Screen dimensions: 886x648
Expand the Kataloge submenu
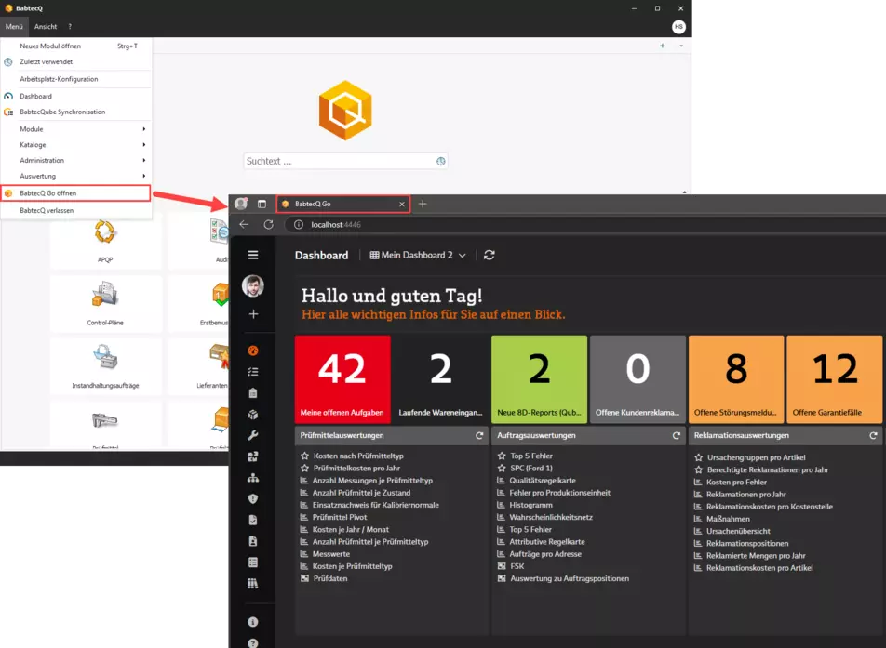tap(76, 145)
